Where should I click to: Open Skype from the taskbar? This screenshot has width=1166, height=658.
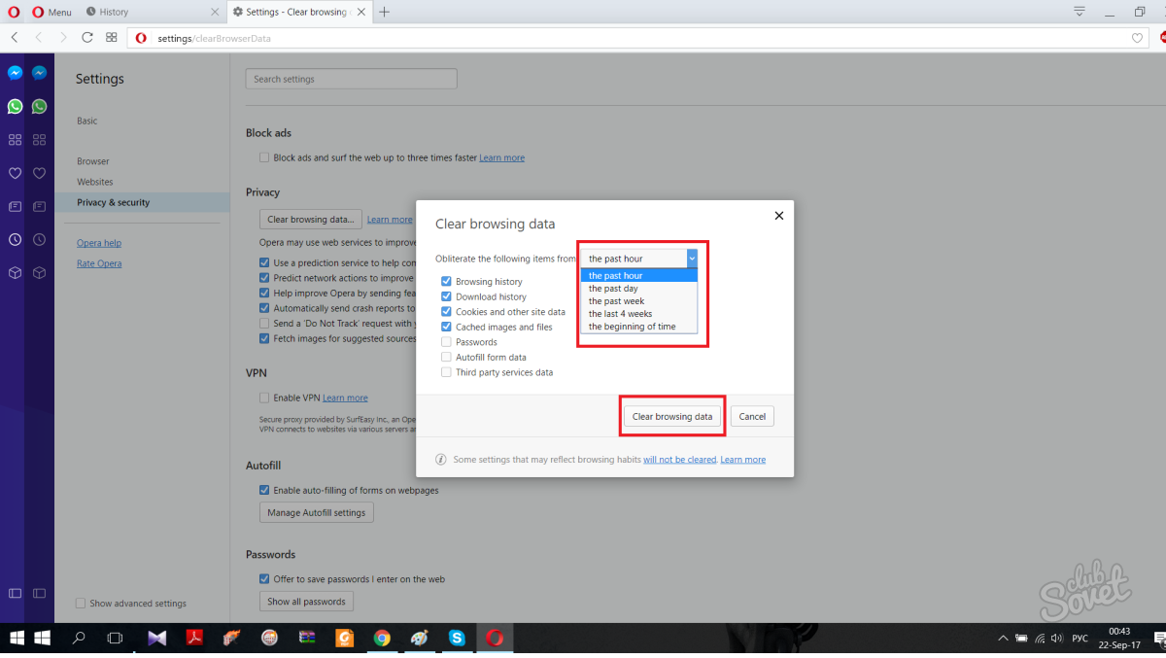457,639
